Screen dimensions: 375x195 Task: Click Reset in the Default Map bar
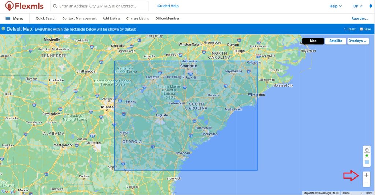(350, 29)
